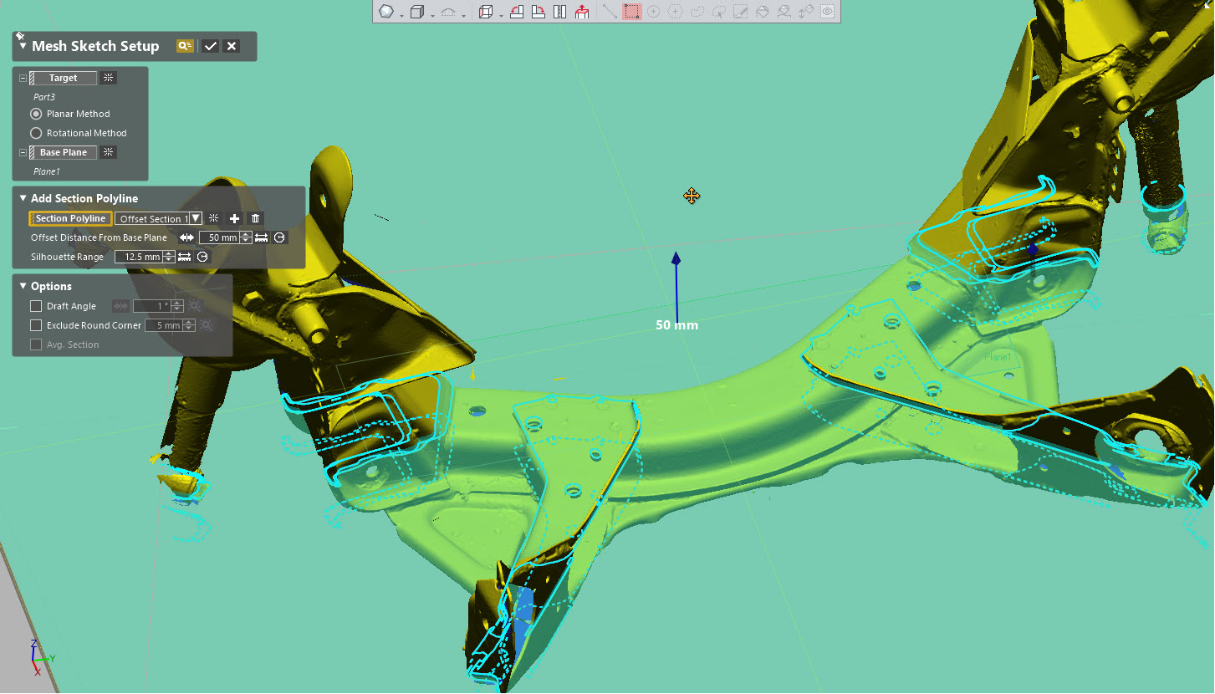Open the body display cube dropdown arrow
Image resolution: width=1215 pixels, height=694 pixels.
coord(432,15)
